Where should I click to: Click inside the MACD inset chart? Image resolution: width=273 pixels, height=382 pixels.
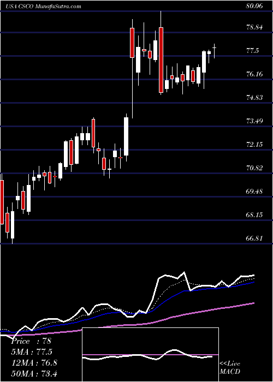pyautogui.click(x=150, y=355)
